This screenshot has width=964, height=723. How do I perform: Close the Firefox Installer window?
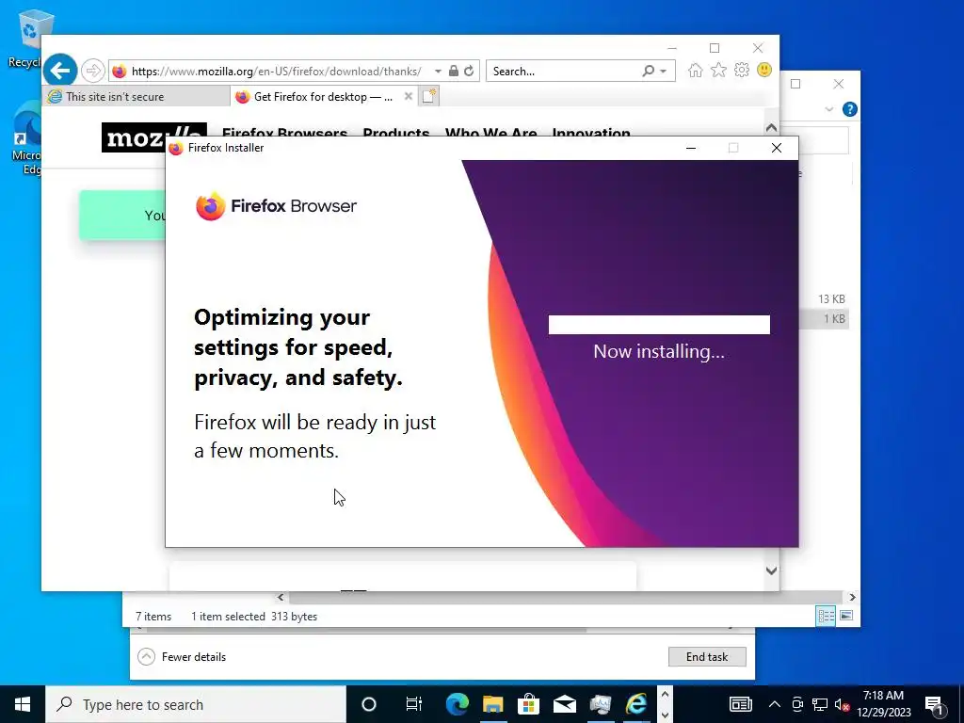click(x=777, y=148)
